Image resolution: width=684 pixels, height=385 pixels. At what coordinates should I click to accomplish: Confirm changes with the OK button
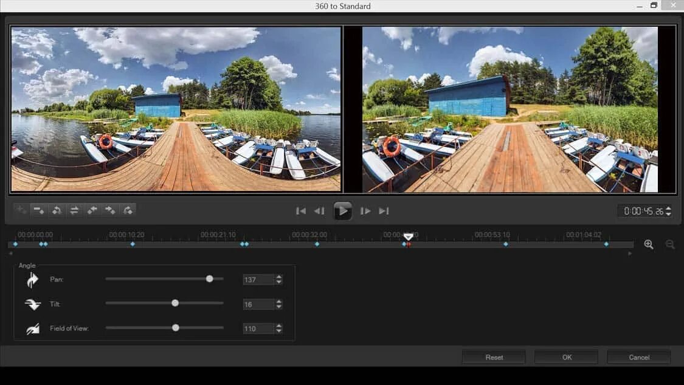point(566,357)
